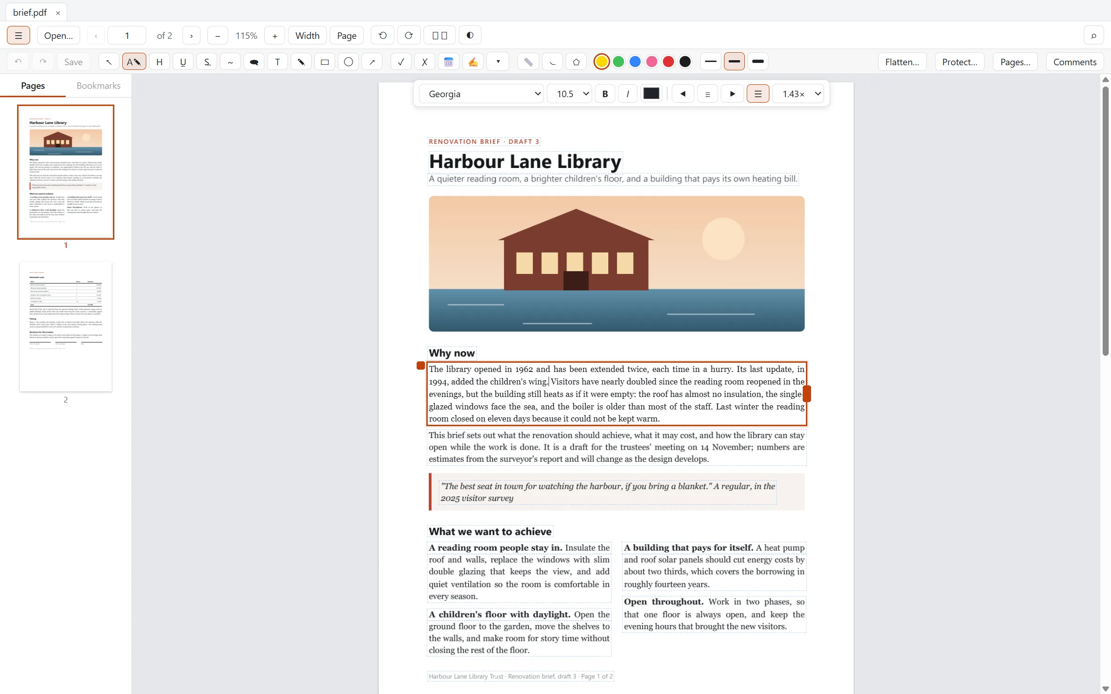The height and width of the screenshot is (694, 1111).
Task: Select the ruler measure tool
Action: pyautogui.click(x=528, y=62)
